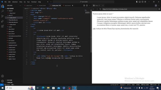This screenshot has height=90, width=161.
Task: Click the preview browser URL field
Action: [x=130, y=9]
